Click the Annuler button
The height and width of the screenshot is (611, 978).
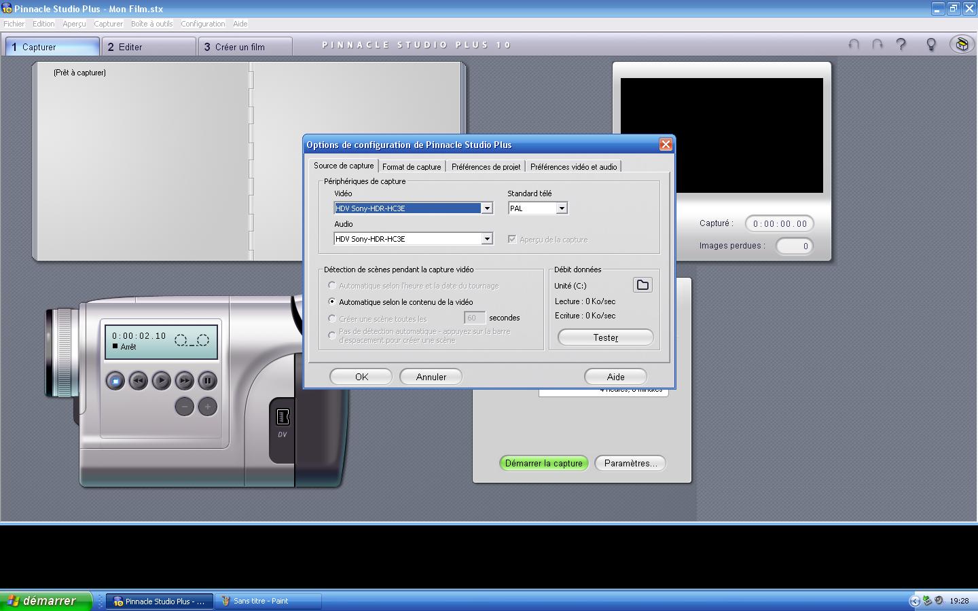click(x=431, y=377)
